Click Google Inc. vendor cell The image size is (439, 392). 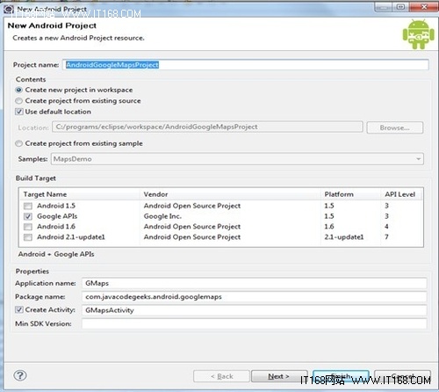162,216
